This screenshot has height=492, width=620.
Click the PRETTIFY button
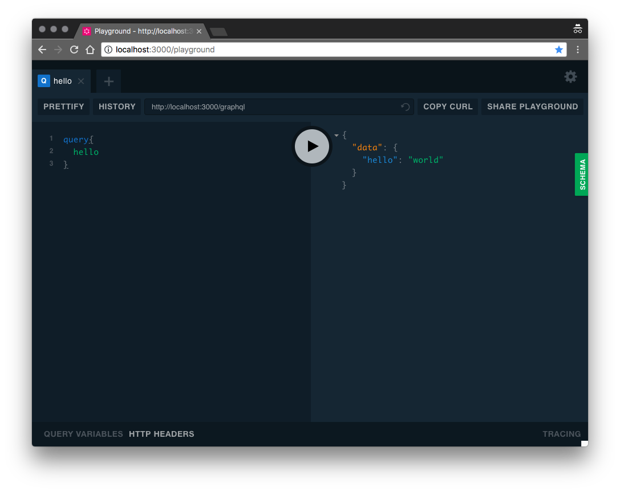(64, 106)
